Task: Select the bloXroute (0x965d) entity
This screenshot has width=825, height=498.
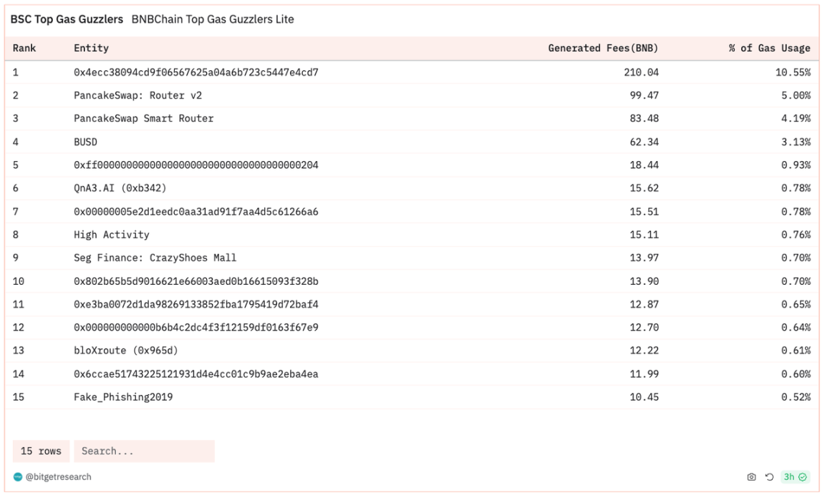Action: point(126,351)
